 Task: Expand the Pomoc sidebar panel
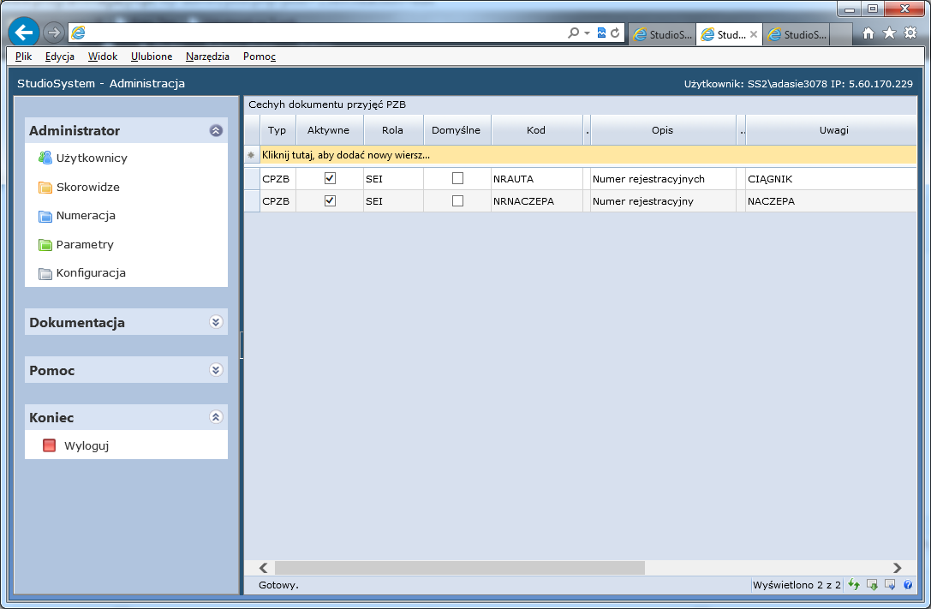[216, 370]
